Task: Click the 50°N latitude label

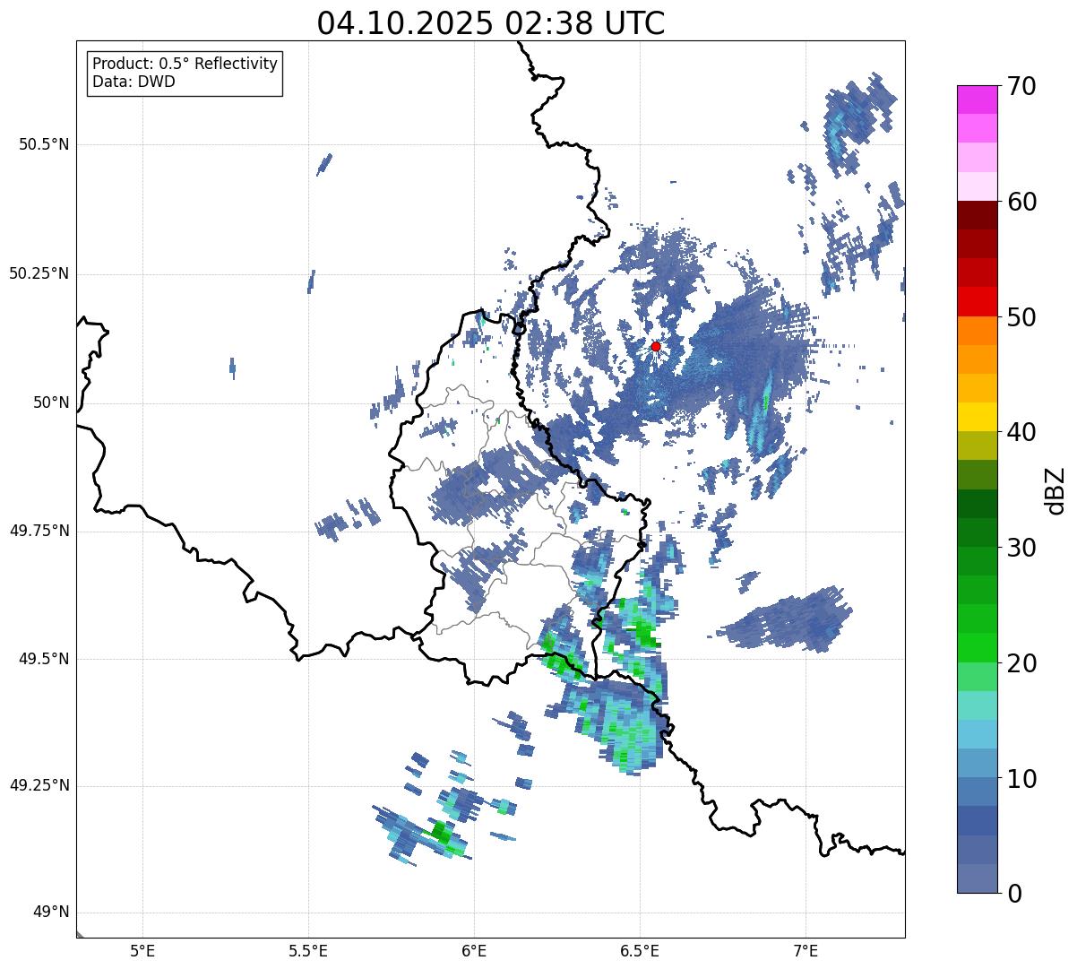Action: [x=50, y=402]
